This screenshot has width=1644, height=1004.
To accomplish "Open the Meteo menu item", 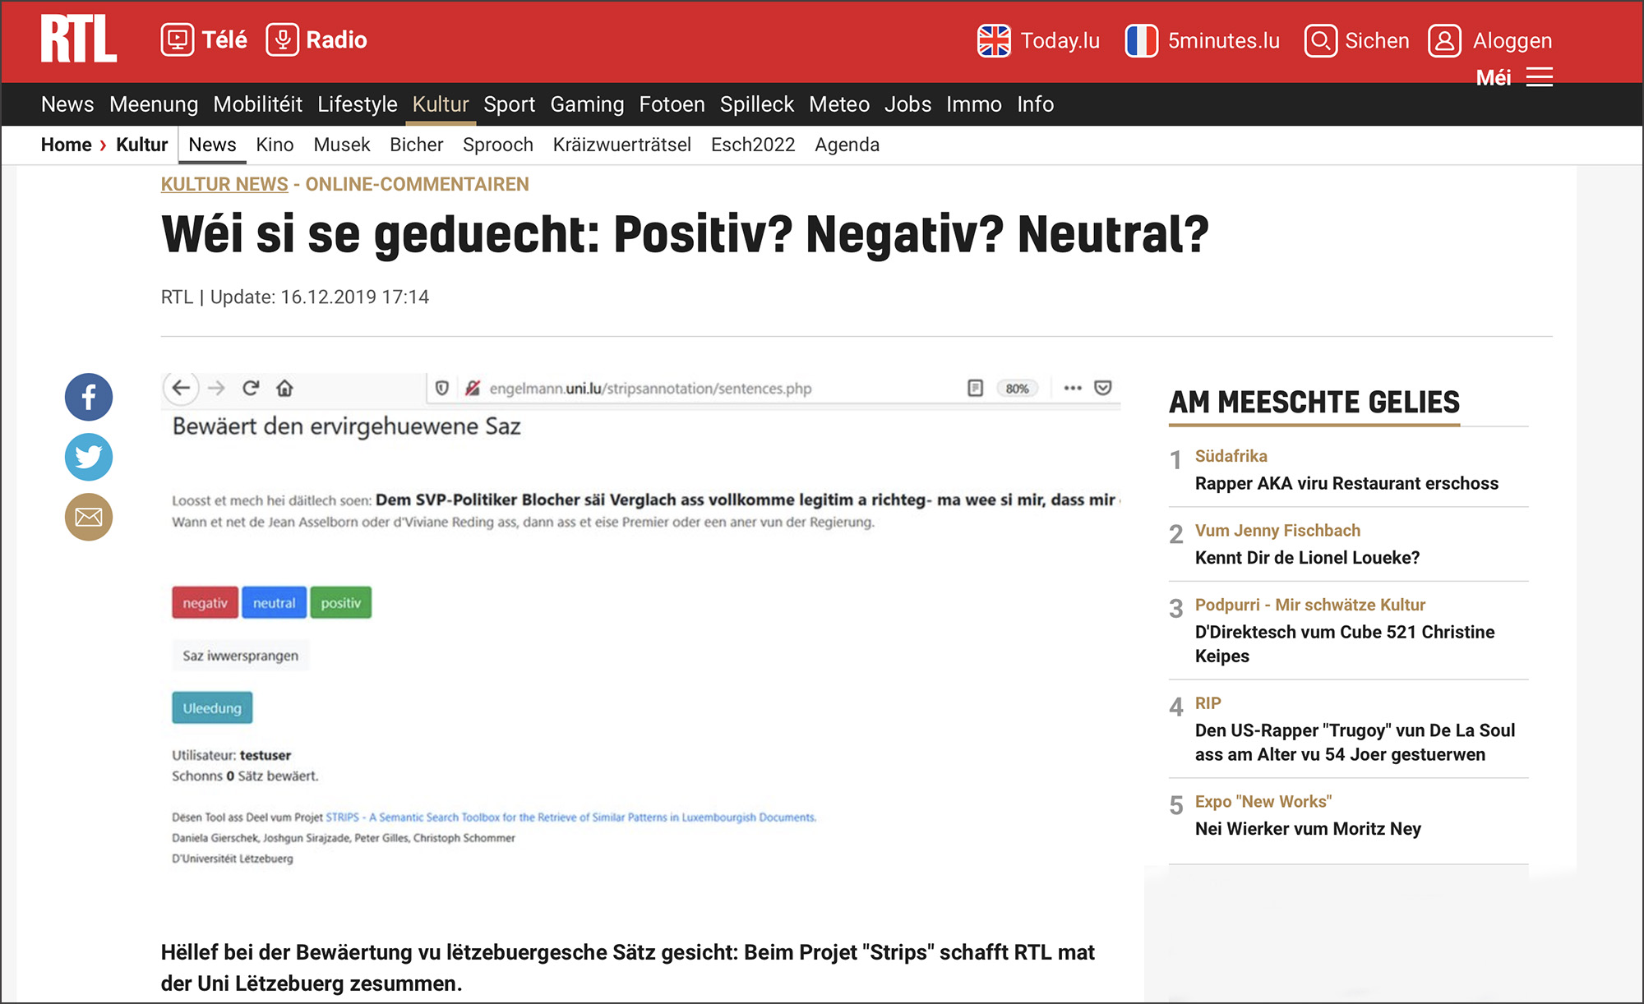I will coord(839,104).
